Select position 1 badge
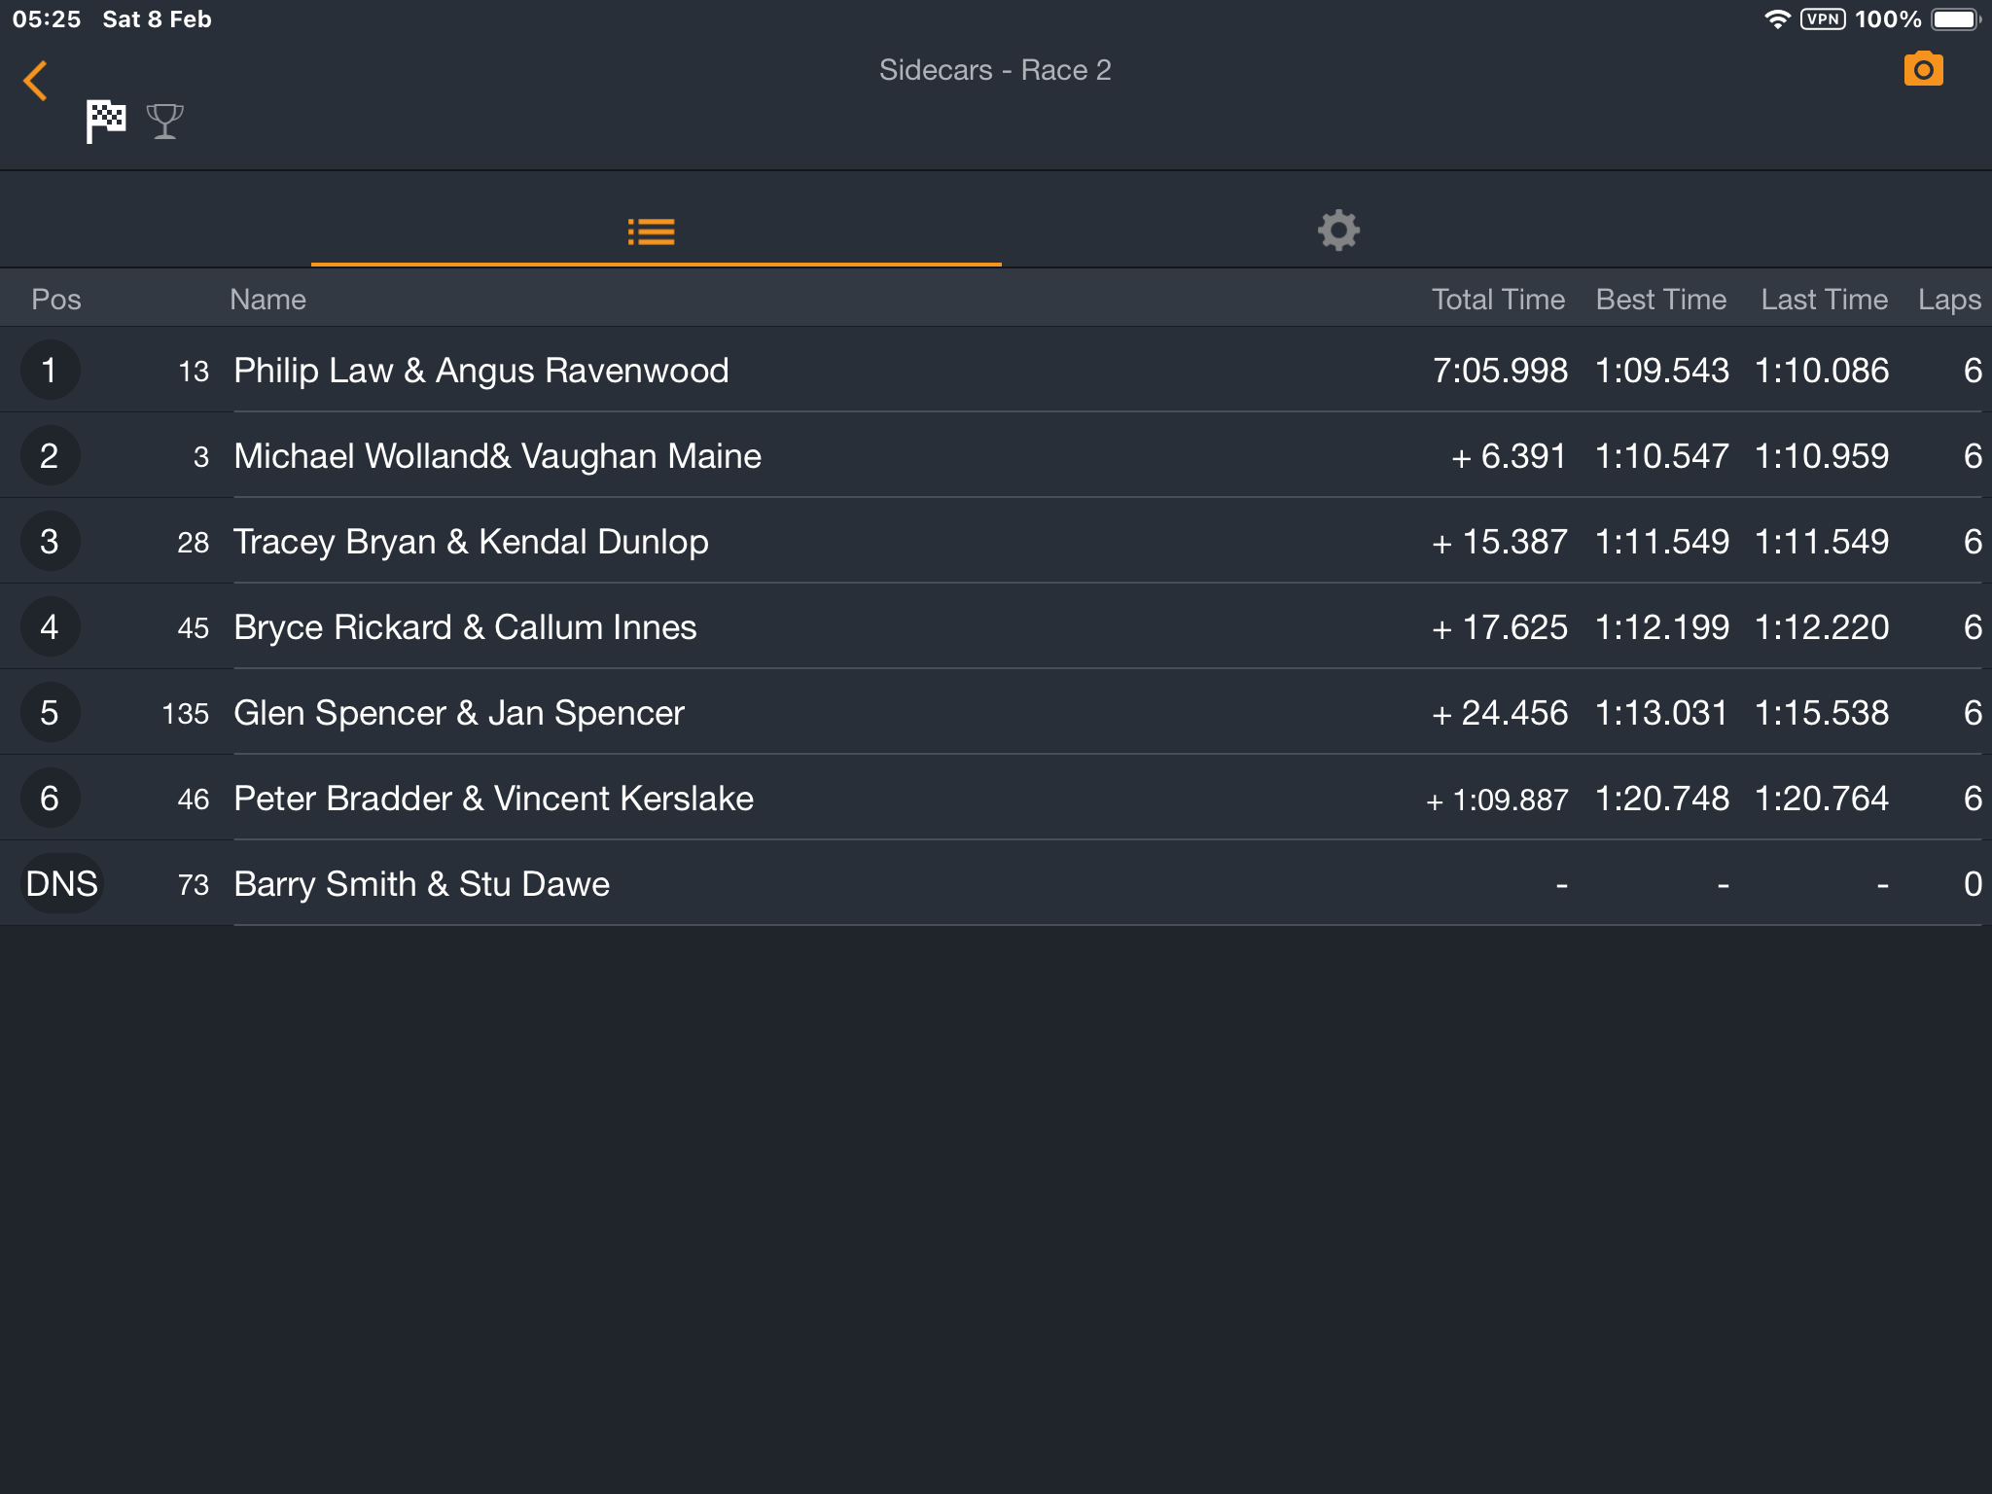 point(50,371)
